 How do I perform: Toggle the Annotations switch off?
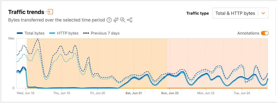[x=265, y=33]
